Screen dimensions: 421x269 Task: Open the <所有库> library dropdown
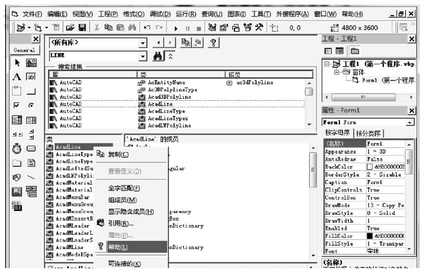pos(143,42)
